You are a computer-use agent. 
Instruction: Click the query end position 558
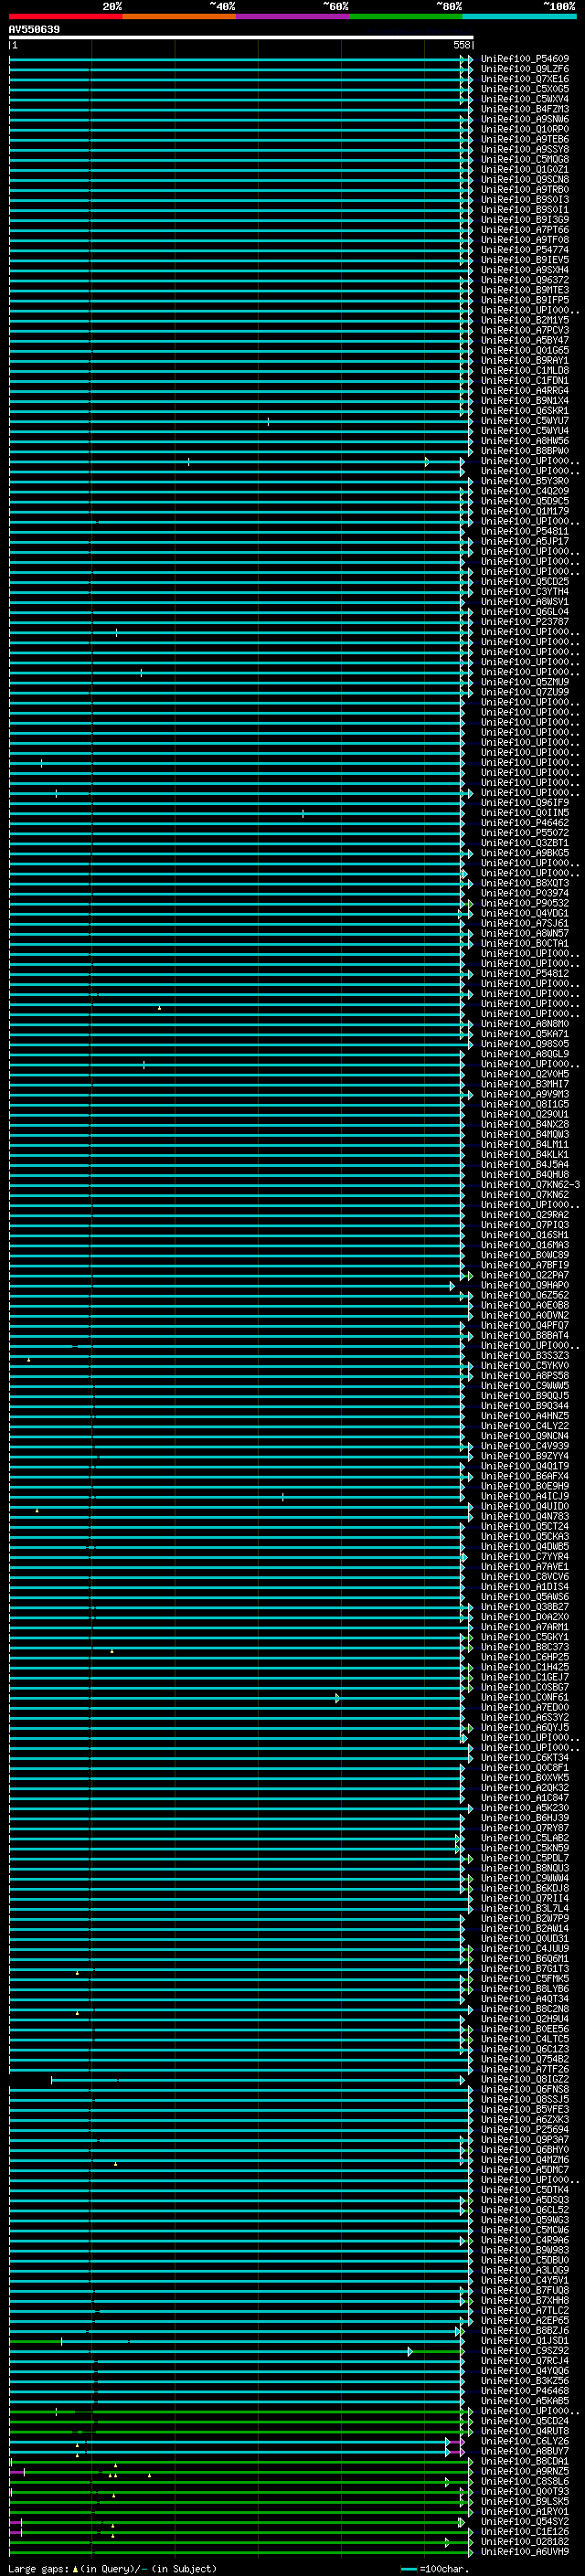461,45
